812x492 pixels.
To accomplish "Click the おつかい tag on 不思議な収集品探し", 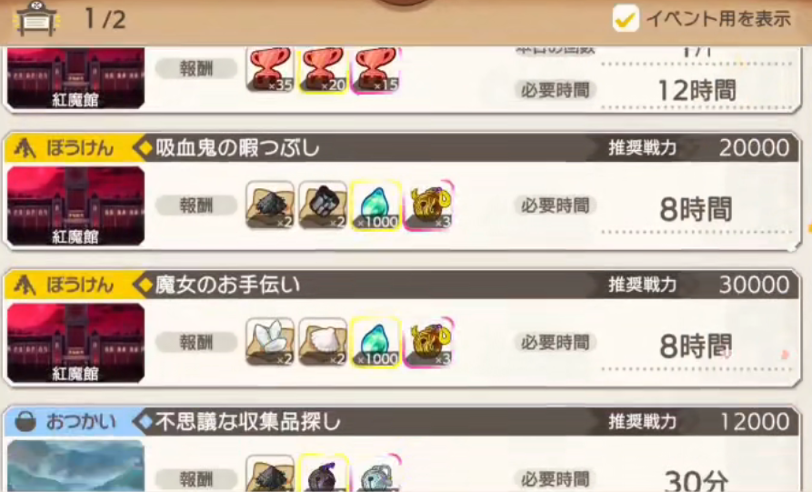I will [x=65, y=422].
